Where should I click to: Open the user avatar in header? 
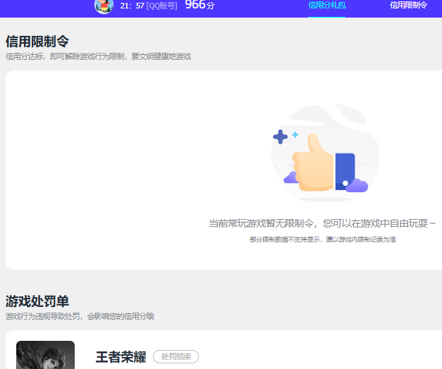pos(104,6)
